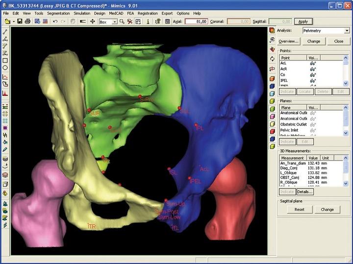Click the Print icon in toolbar
Viewport: 353px width, 264px height.
point(27,22)
